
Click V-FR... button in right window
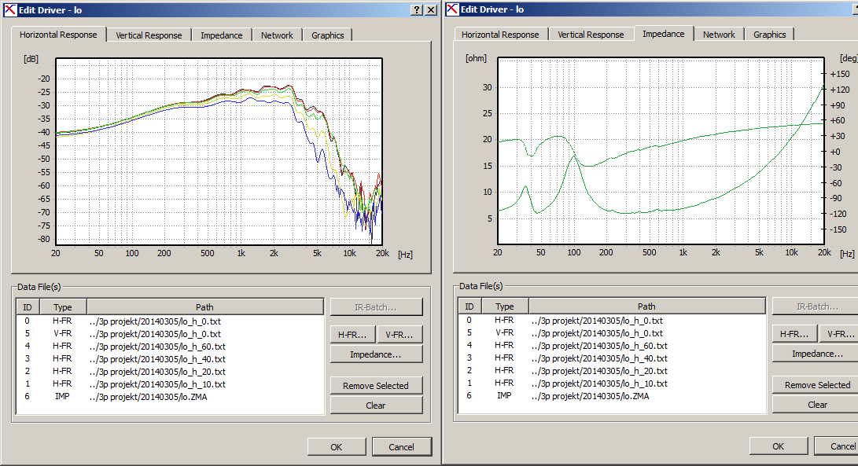click(841, 334)
